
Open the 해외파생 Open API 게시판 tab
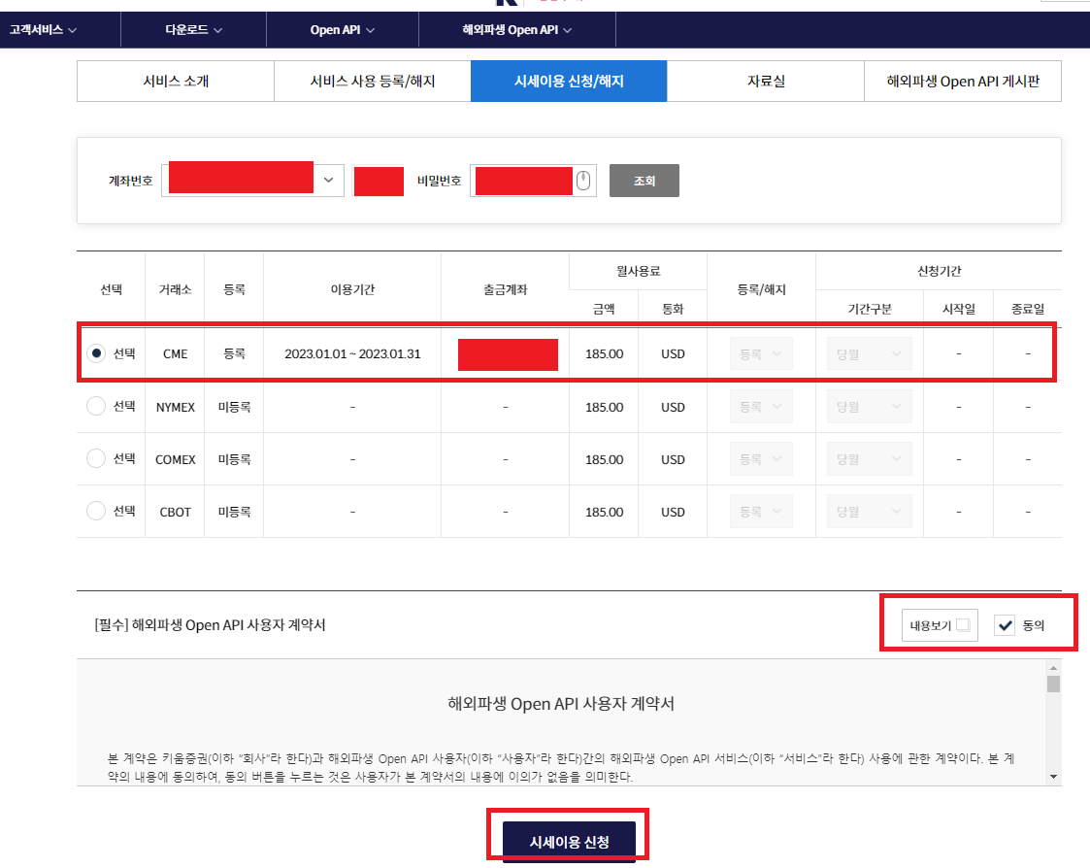pos(963,81)
